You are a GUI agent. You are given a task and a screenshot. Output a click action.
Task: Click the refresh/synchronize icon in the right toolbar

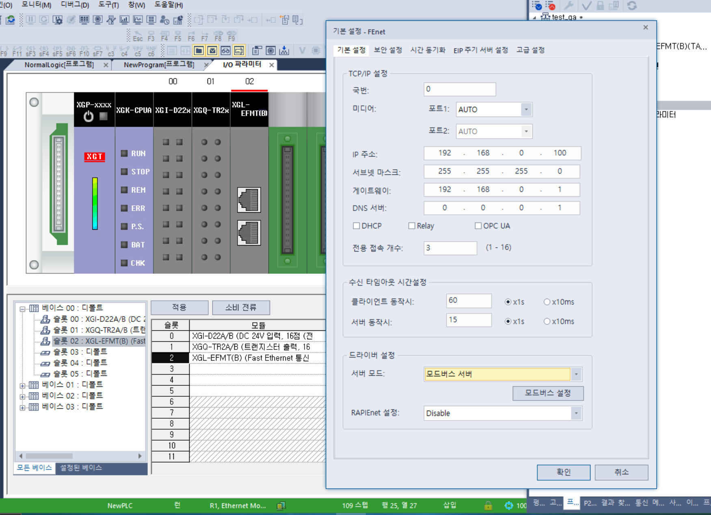pos(632,6)
